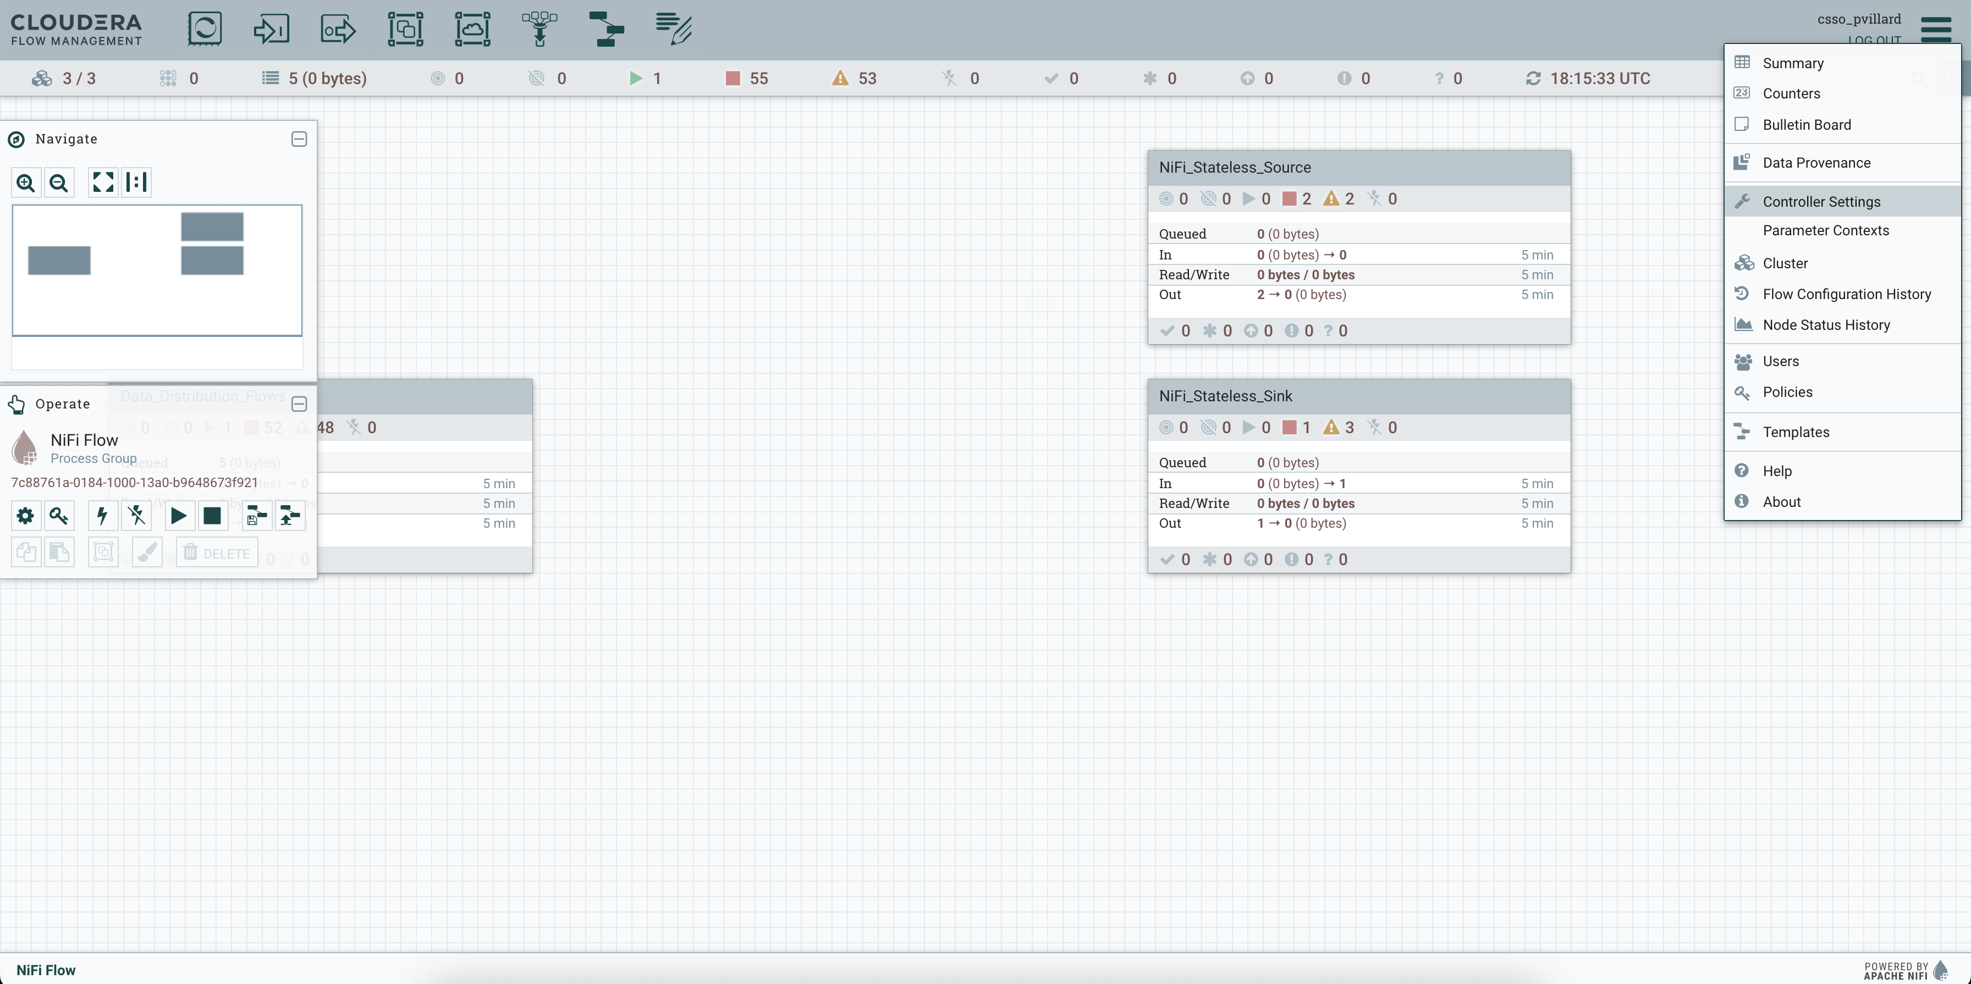Image resolution: width=1971 pixels, height=984 pixels.
Task: Select the Label toolbar icon
Action: click(x=673, y=29)
